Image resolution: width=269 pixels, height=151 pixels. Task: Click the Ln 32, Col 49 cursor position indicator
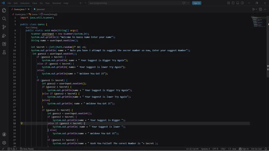coord(192,149)
